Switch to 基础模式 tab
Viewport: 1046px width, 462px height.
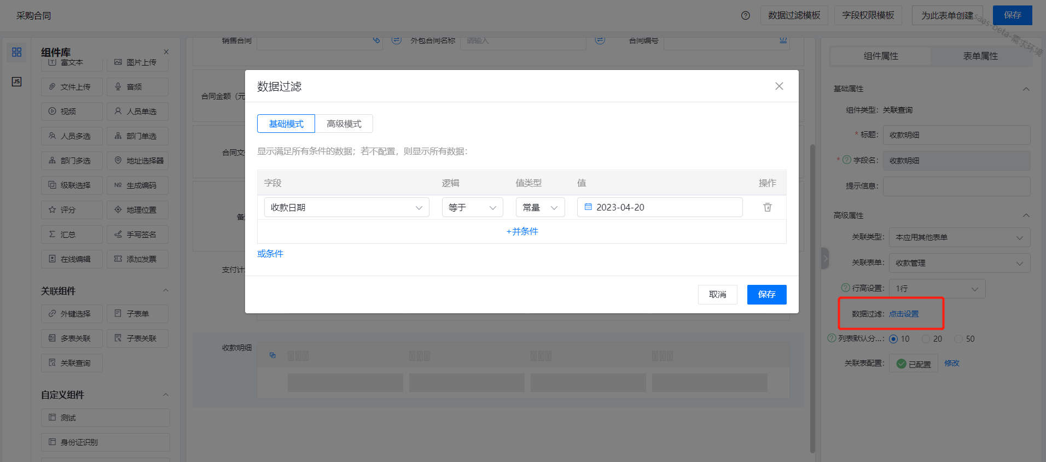pos(286,124)
